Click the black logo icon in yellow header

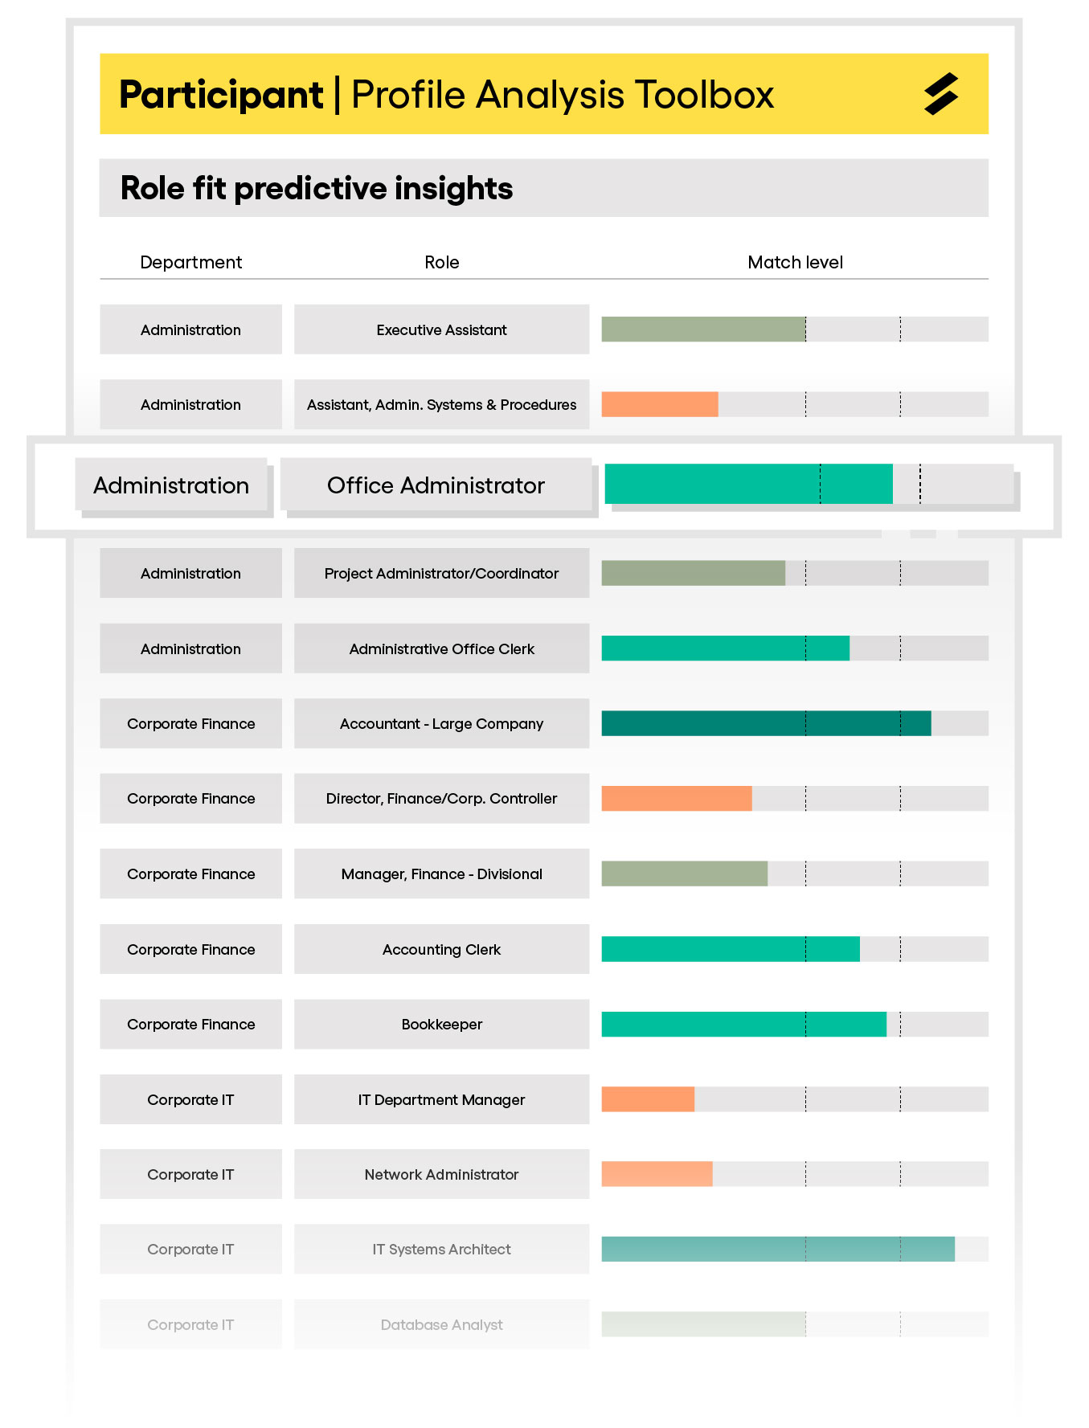tap(941, 94)
